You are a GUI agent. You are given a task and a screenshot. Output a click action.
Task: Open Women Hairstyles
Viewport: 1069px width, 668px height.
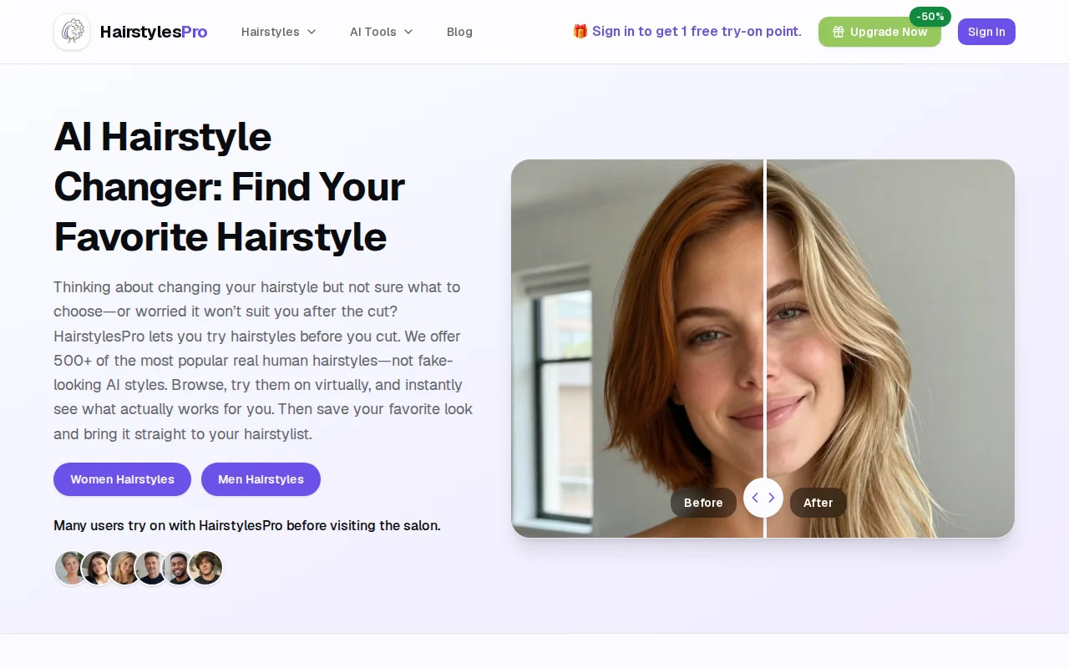(x=122, y=479)
